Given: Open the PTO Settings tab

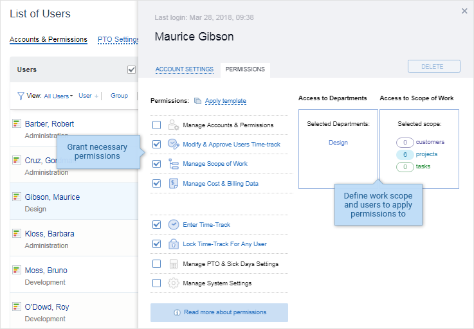Looking at the screenshot, I should tap(118, 40).
